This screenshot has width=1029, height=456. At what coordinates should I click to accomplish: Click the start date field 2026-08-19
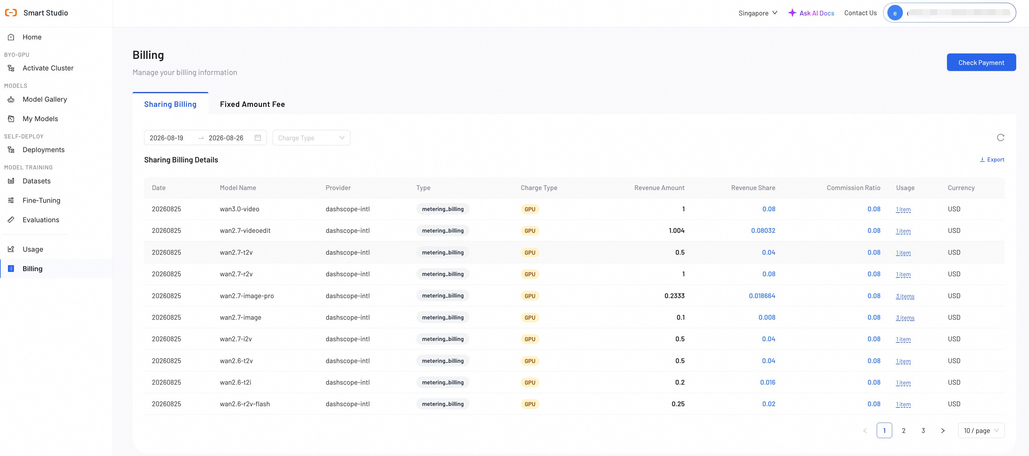pos(166,138)
